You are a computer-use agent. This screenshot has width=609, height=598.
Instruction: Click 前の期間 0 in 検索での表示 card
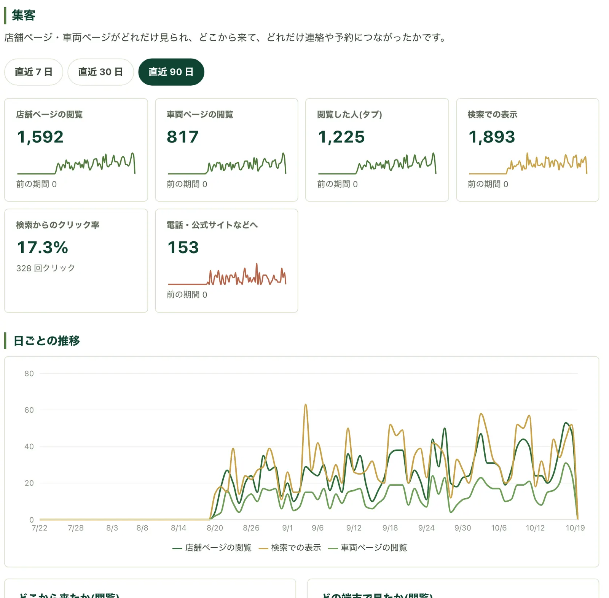488,184
